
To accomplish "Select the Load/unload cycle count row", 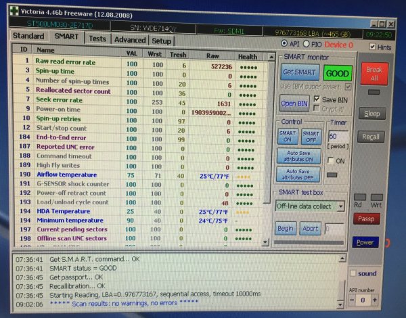I will coord(137,202).
